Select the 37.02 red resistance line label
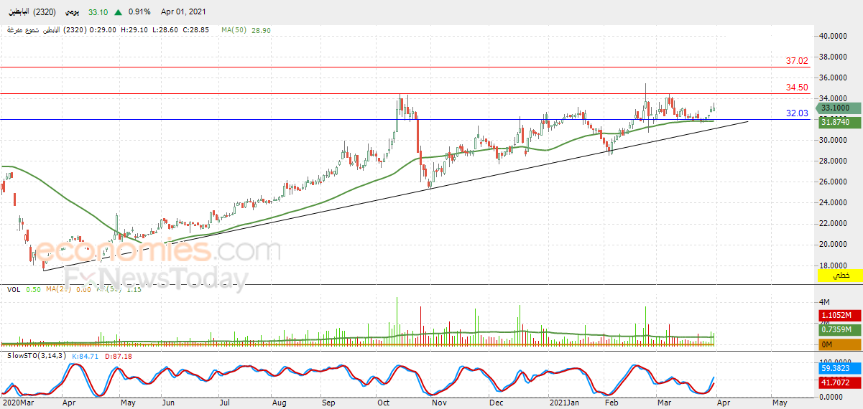 (797, 62)
